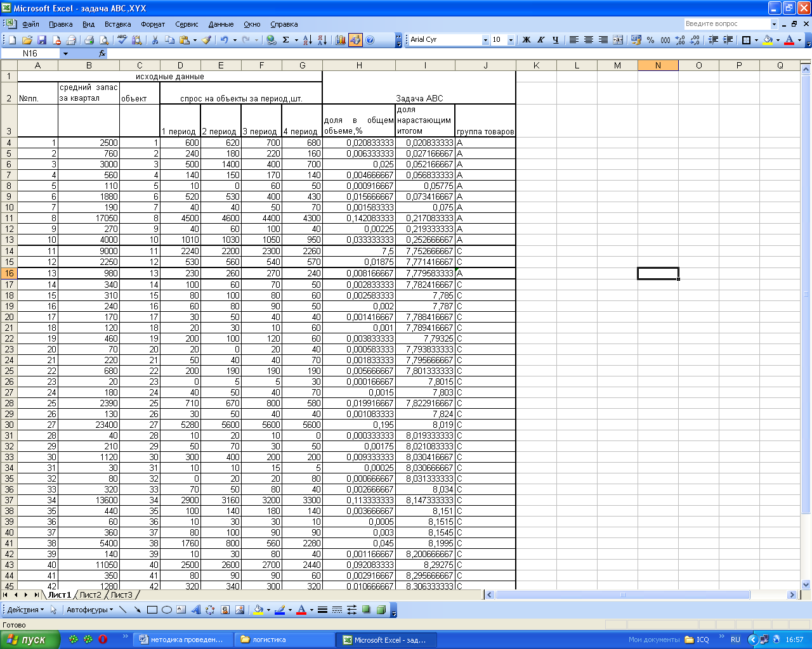Open the Borders dropdown arrow

tap(756, 40)
